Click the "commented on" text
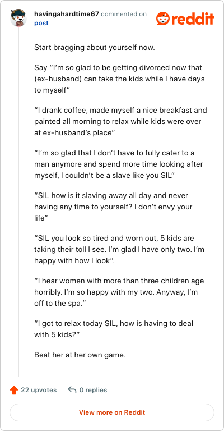Image resolution: width=224 pixels, height=431 pixels. (x=124, y=14)
